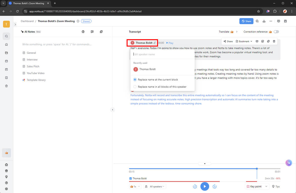Play the recording with the round play button

tap(205, 186)
